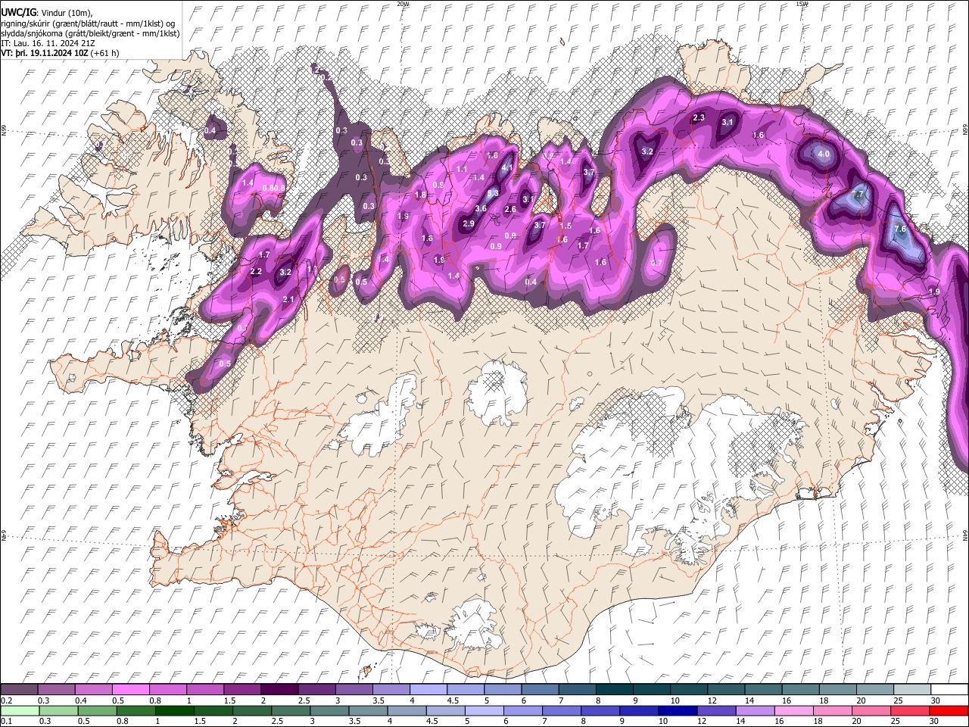
Task: Select the darkest green 1–1.5 swatch, lower legend row
Action: (174, 710)
